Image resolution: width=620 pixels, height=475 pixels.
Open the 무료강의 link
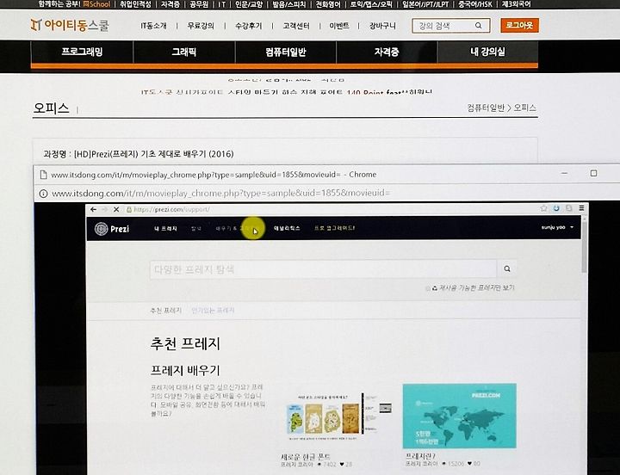pyautogui.click(x=201, y=26)
